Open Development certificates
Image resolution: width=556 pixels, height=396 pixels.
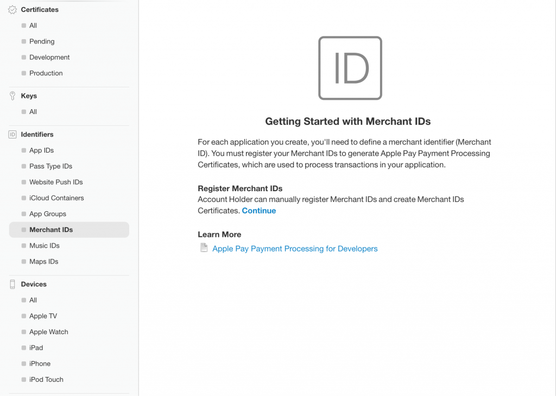tap(49, 58)
